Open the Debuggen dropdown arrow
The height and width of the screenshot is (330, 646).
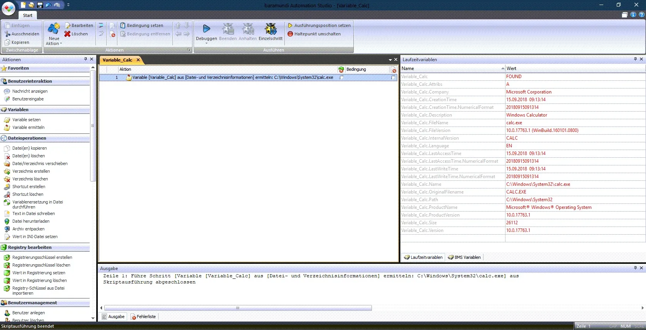pos(206,43)
